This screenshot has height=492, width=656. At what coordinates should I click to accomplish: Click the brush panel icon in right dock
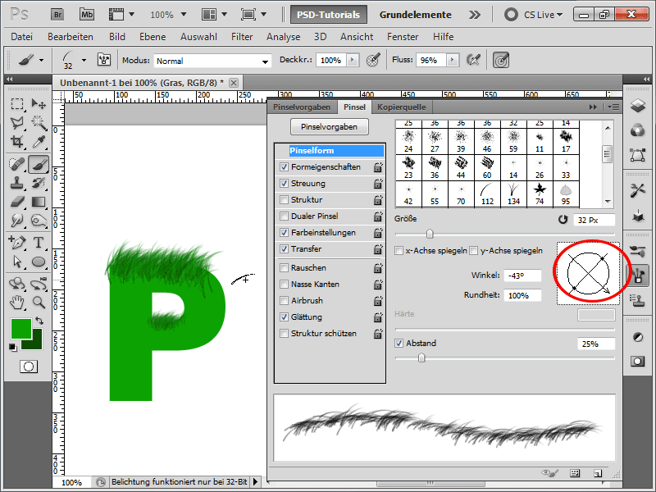638,276
